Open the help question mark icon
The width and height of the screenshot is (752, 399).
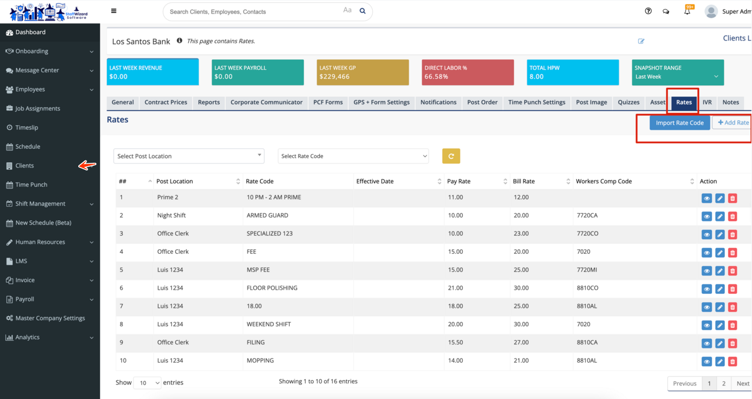[648, 11]
